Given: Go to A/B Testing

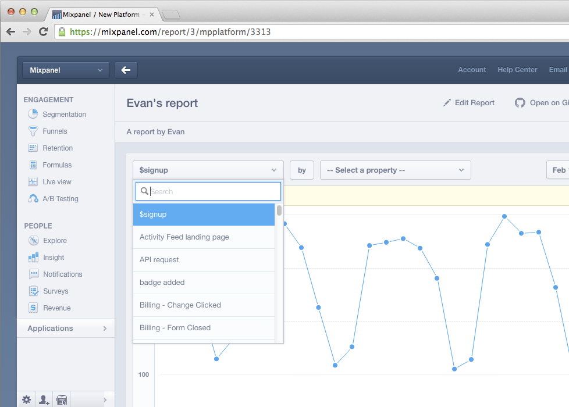Looking at the screenshot, I should tap(61, 199).
